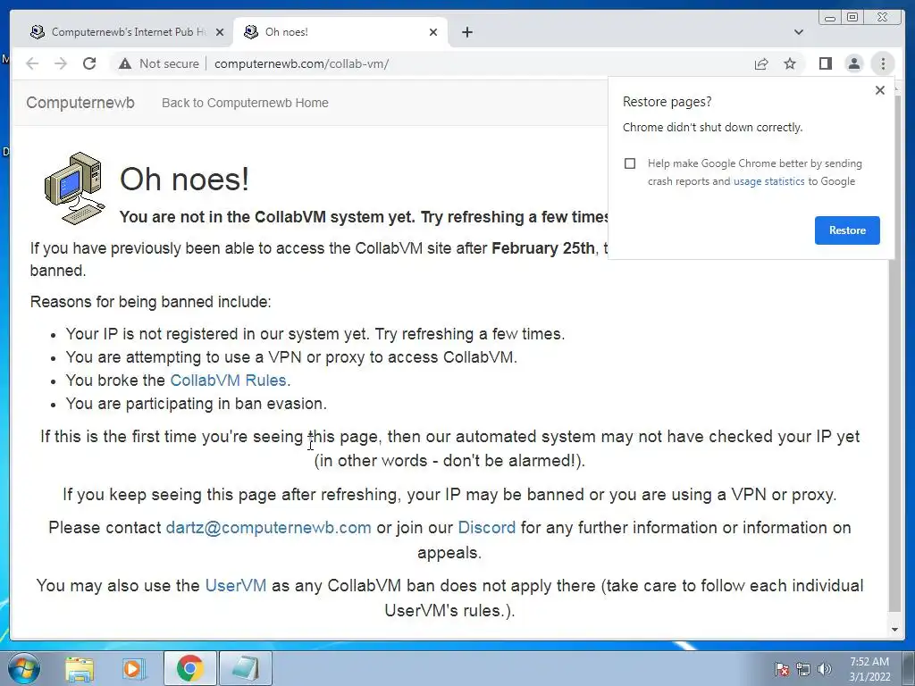Click the old computer image
Screen dimensions: 915x686
(75, 188)
